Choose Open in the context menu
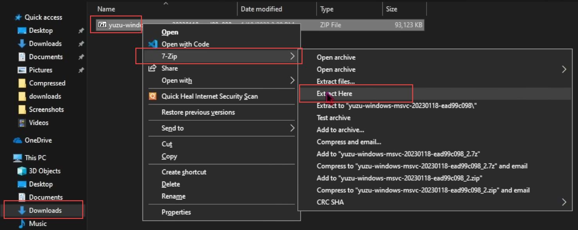This screenshot has height=230, width=578. (x=169, y=32)
